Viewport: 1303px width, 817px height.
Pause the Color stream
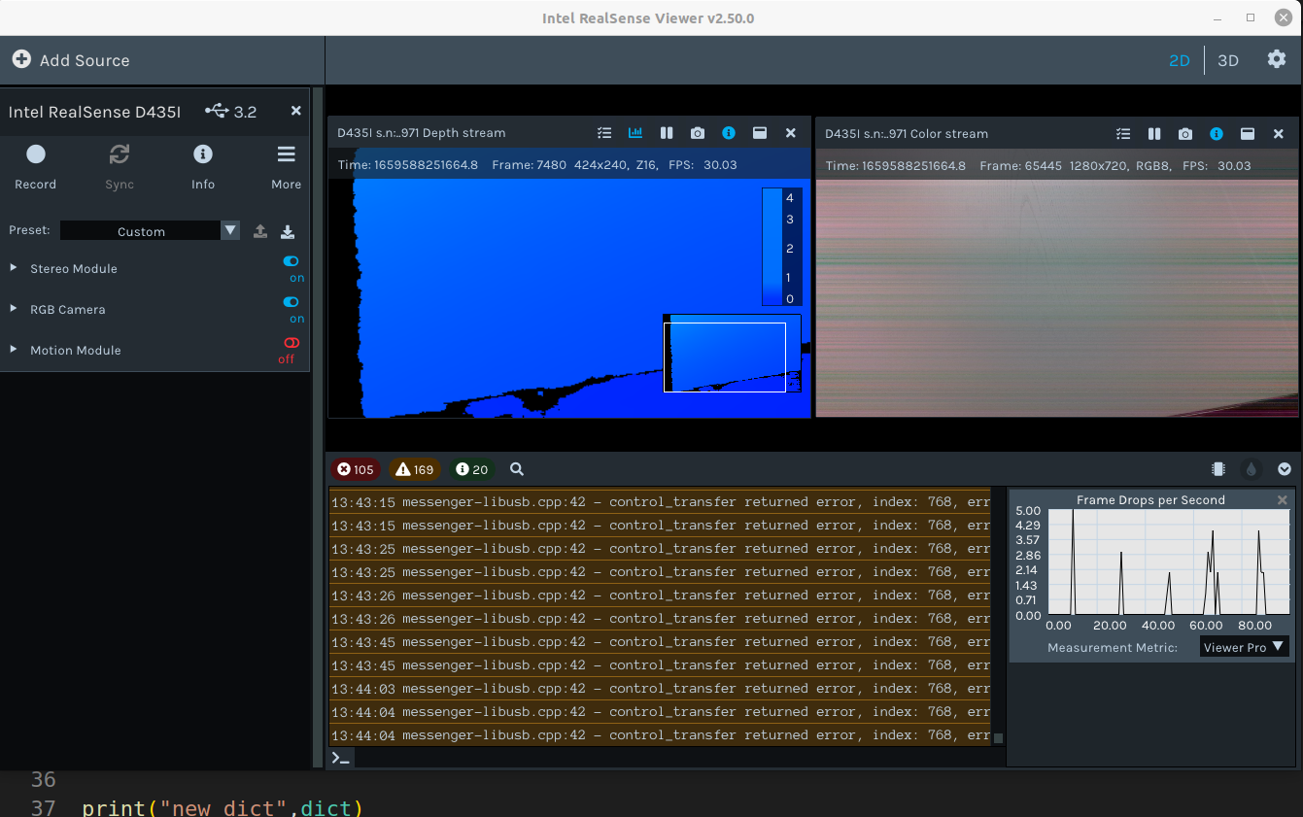pos(1154,134)
